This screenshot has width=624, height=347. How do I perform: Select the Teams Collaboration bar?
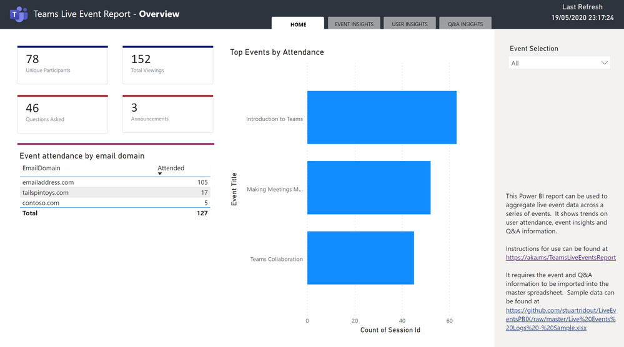pos(360,258)
